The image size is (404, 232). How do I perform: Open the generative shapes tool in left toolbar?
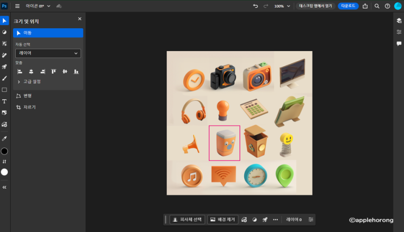[4, 124]
